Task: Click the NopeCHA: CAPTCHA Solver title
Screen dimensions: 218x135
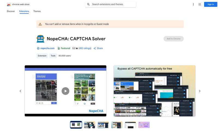Action: [x=76, y=39]
